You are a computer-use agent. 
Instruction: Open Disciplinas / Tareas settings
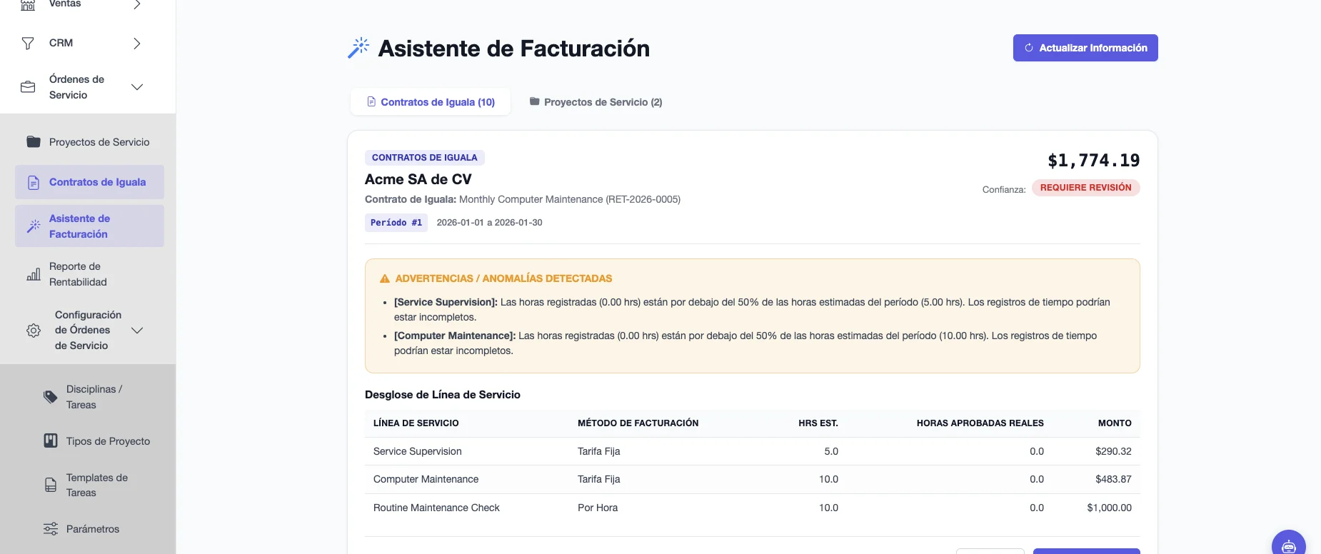tap(89, 397)
